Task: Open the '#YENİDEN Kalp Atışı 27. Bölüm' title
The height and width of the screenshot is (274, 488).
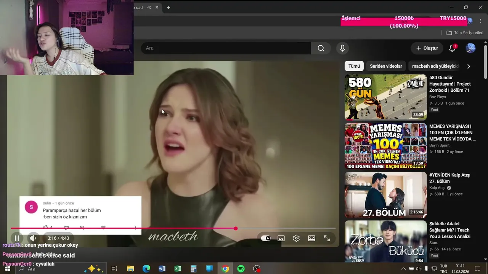Action: 450,178
